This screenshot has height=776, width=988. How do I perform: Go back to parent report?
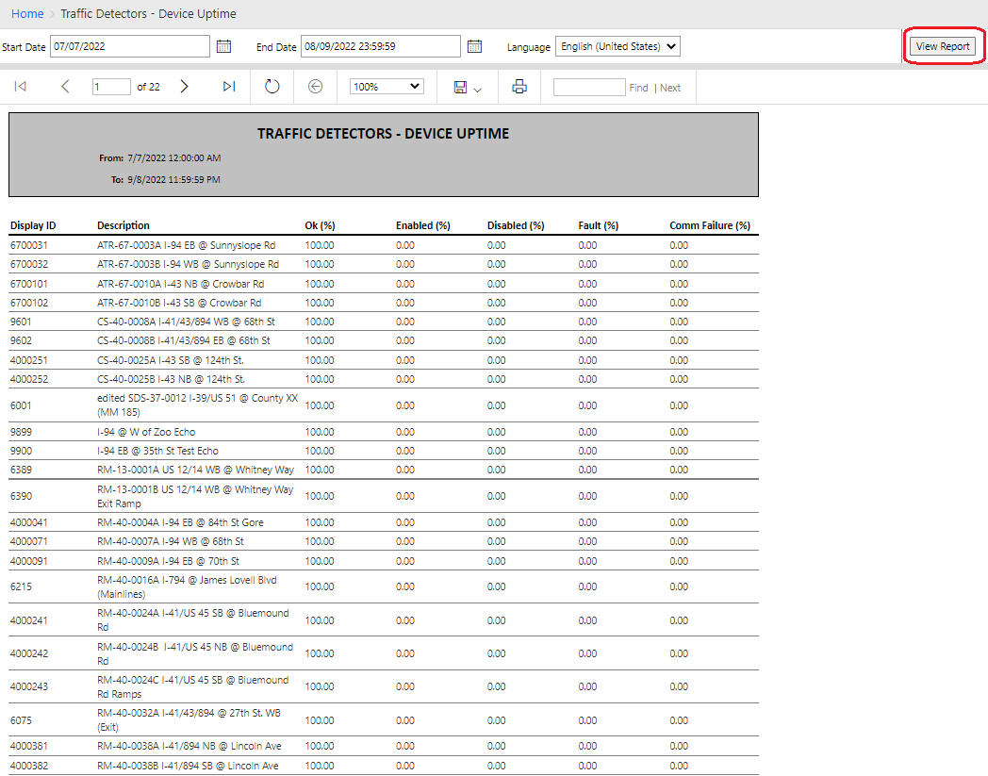tap(315, 87)
